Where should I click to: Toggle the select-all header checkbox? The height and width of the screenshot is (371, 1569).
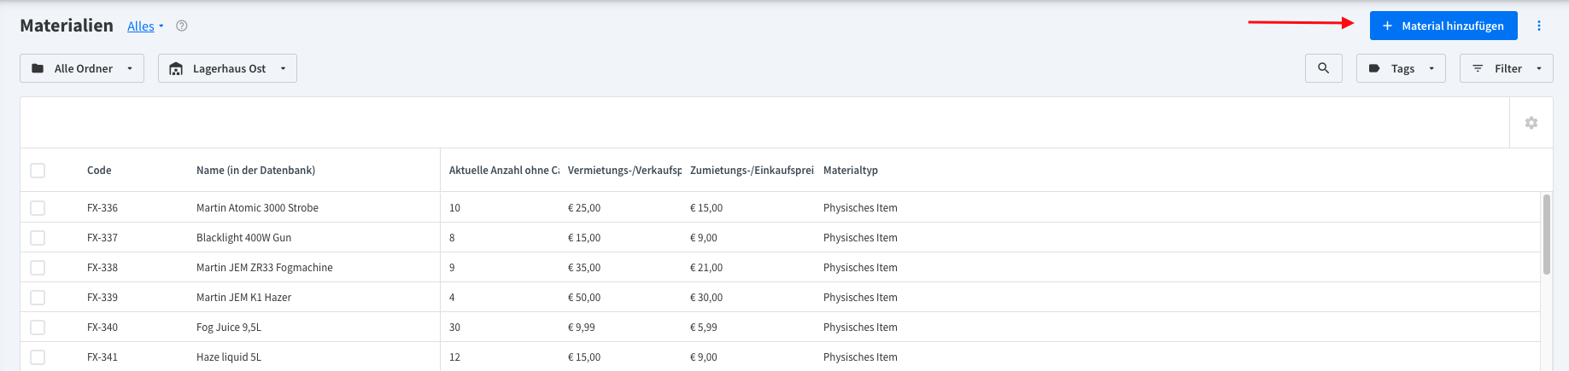pyautogui.click(x=38, y=171)
